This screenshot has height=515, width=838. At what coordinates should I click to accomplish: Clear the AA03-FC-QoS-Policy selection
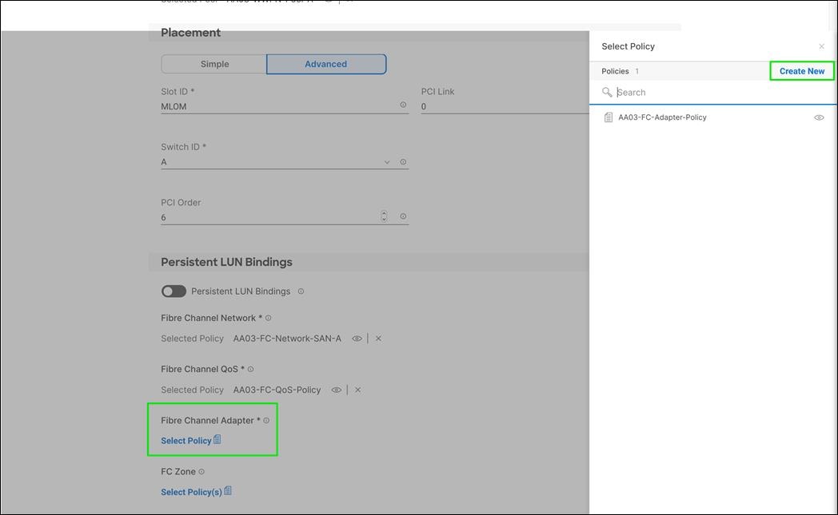tap(357, 390)
